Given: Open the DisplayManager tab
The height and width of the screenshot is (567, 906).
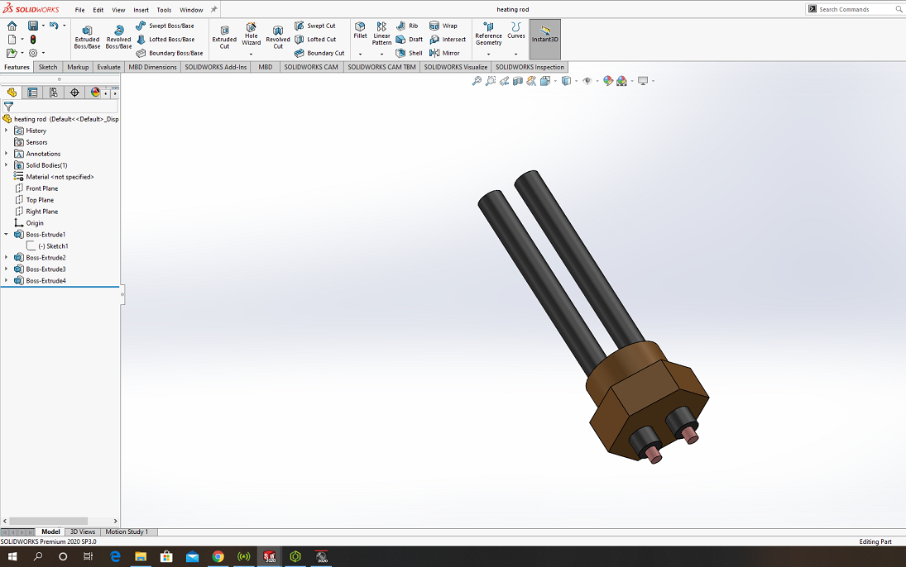Looking at the screenshot, I should (x=95, y=93).
